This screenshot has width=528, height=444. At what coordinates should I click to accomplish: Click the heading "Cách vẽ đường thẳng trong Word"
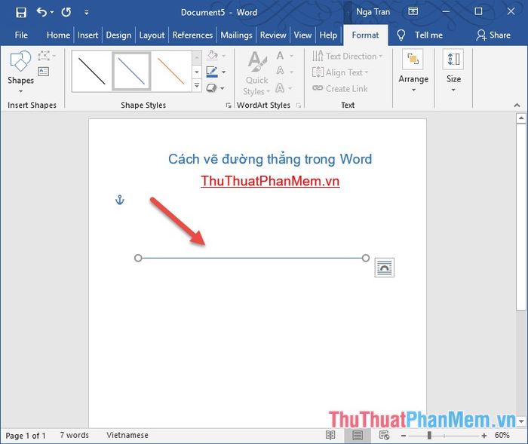coord(270,159)
